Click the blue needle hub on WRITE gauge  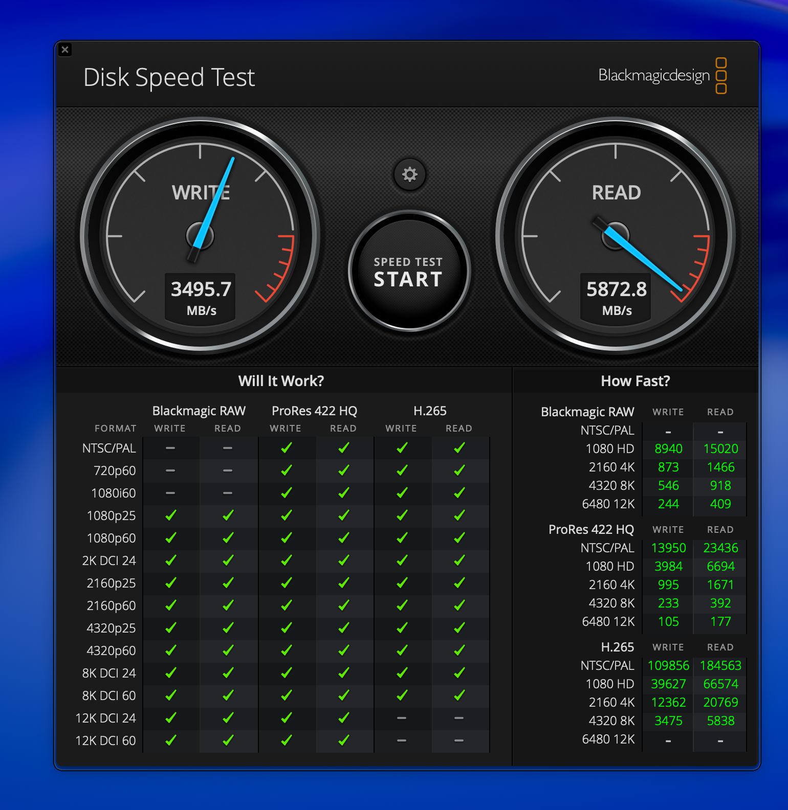pyautogui.click(x=200, y=236)
